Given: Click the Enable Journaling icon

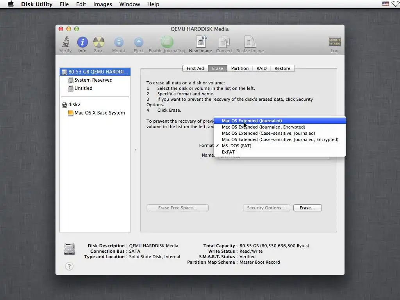Looking at the screenshot, I should (x=167, y=42).
